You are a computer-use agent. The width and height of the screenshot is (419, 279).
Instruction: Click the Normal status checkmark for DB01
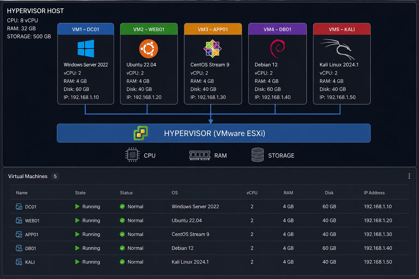pos(122,248)
